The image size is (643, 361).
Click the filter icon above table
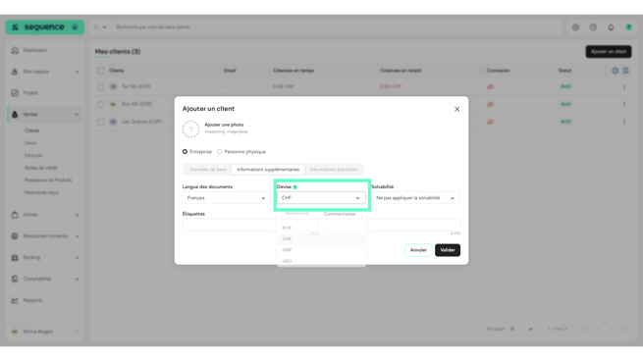tap(625, 71)
